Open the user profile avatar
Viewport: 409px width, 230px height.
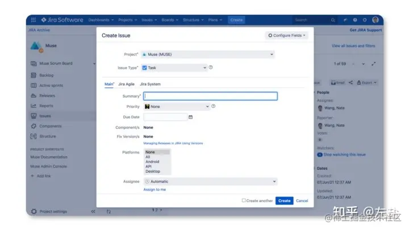[x=375, y=20]
